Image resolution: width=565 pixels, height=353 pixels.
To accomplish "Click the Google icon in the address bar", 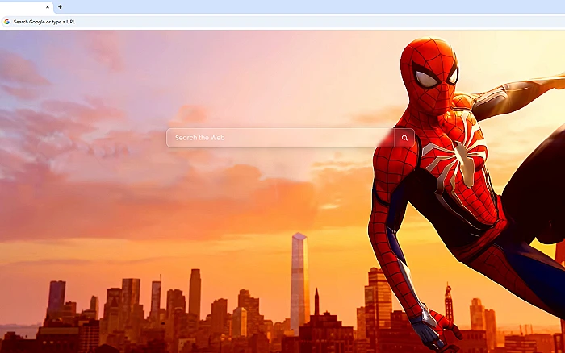I will 6,22.
